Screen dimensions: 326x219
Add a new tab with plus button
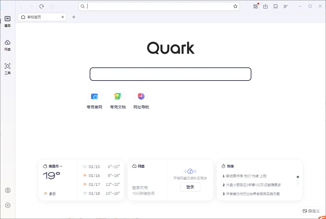(74, 17)
